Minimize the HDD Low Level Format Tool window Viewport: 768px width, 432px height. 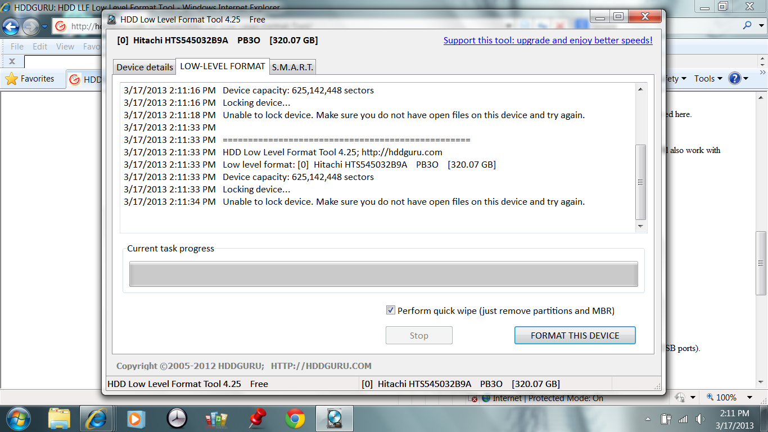[601, 17]
